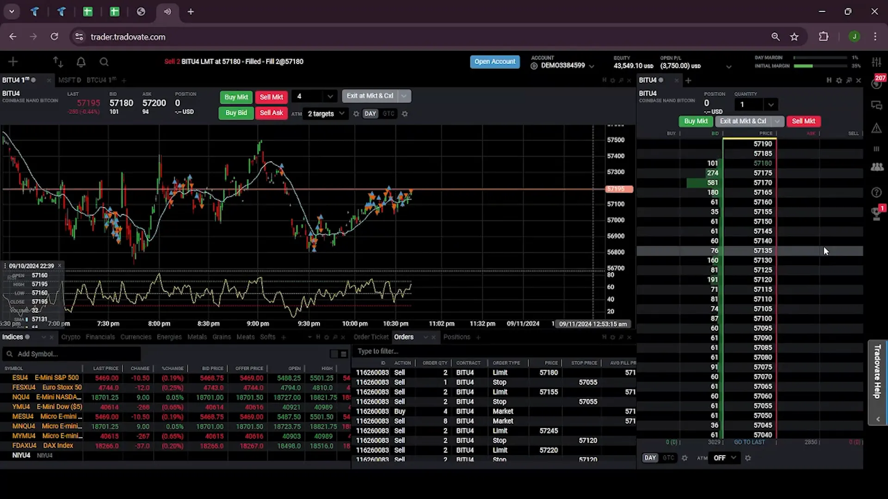Click the Buy Bid button
Viewport: 888px width, 499px height.
coord(236,113)
